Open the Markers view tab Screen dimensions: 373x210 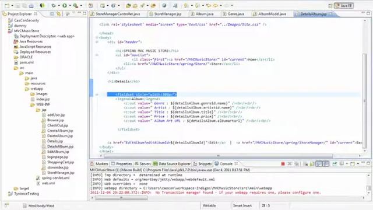click(100, 164)
